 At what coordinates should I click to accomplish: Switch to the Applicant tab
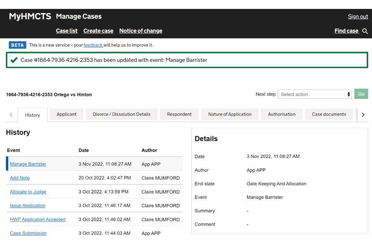click(67, 114)
